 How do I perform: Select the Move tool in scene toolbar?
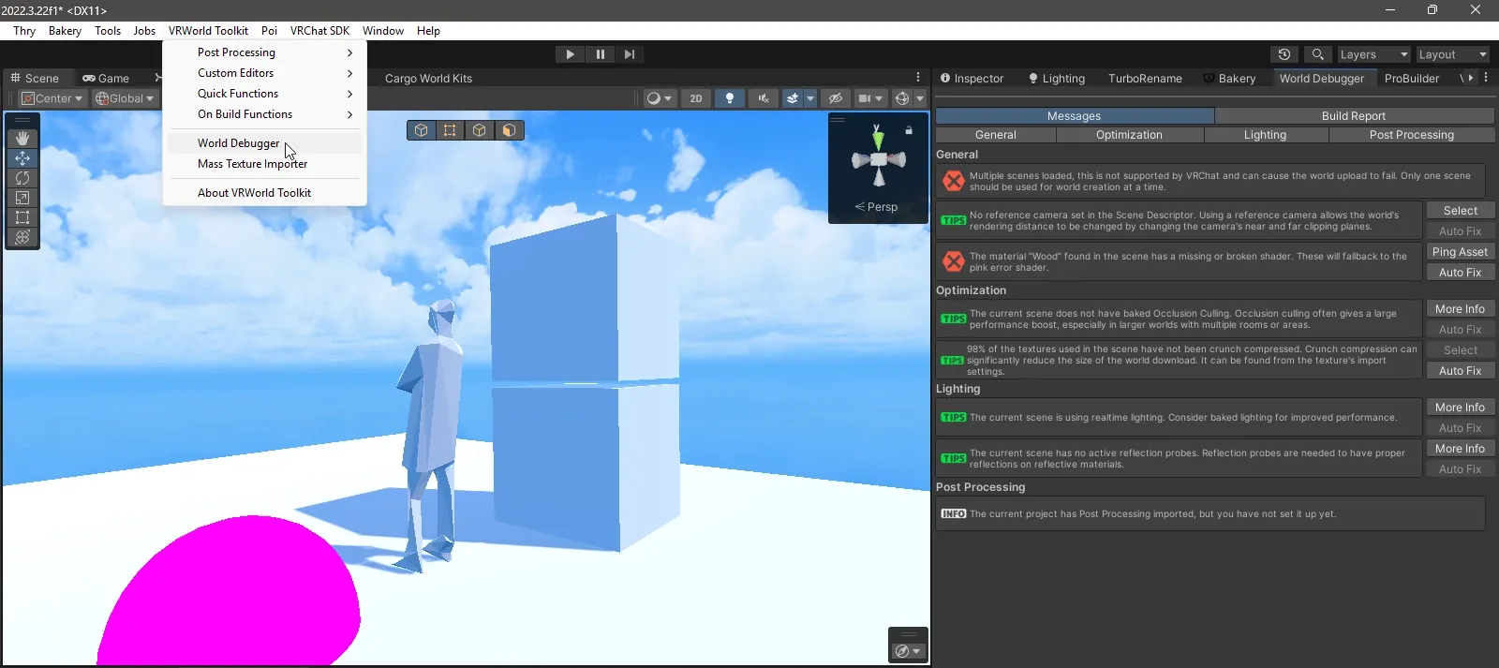click(22, 158)
